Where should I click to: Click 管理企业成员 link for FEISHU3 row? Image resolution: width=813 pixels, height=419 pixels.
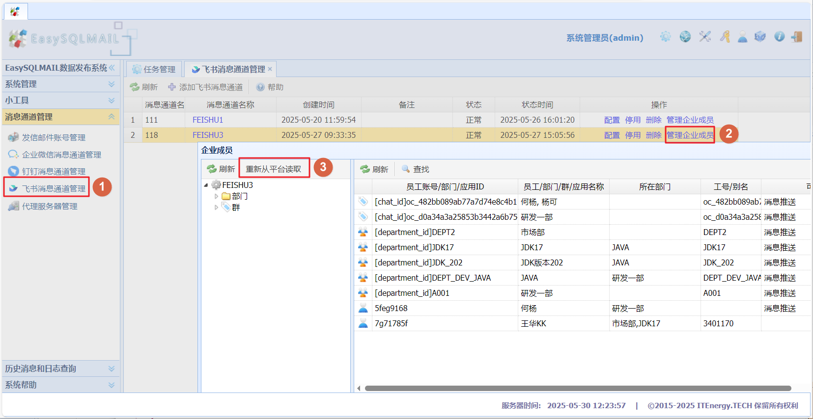pyautogui.click(x=689, y=135)
